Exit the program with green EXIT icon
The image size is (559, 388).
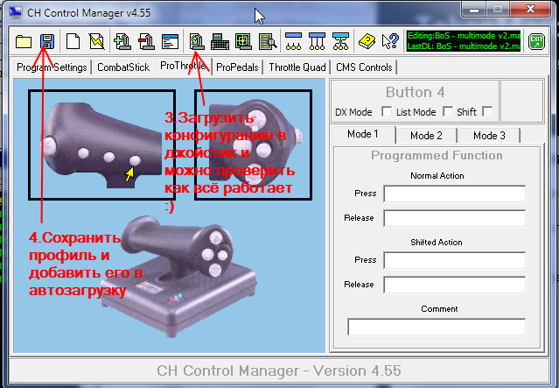point(536,41)
